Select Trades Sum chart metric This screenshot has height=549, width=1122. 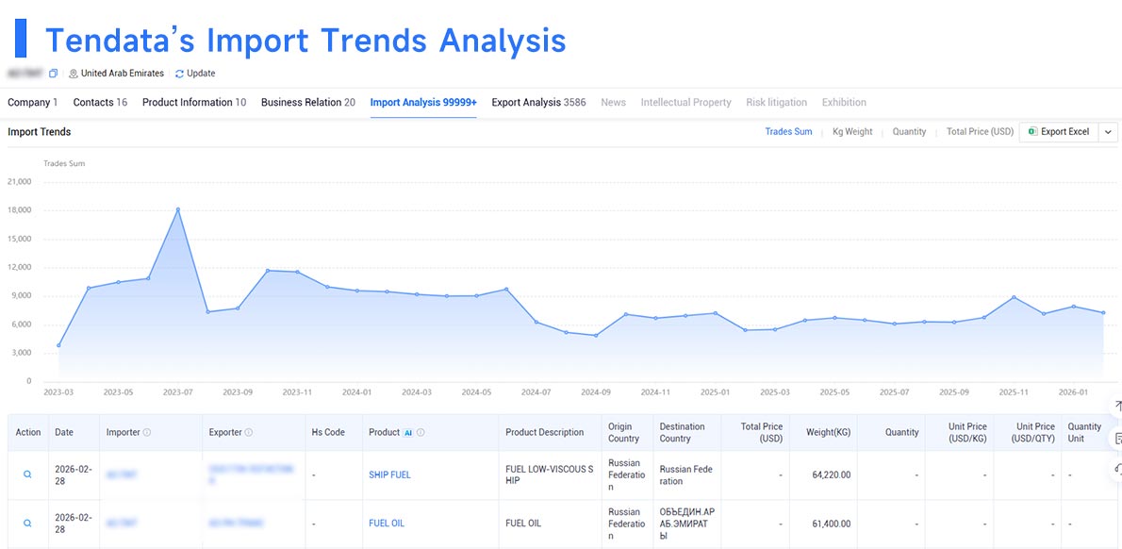click(788, 132)
